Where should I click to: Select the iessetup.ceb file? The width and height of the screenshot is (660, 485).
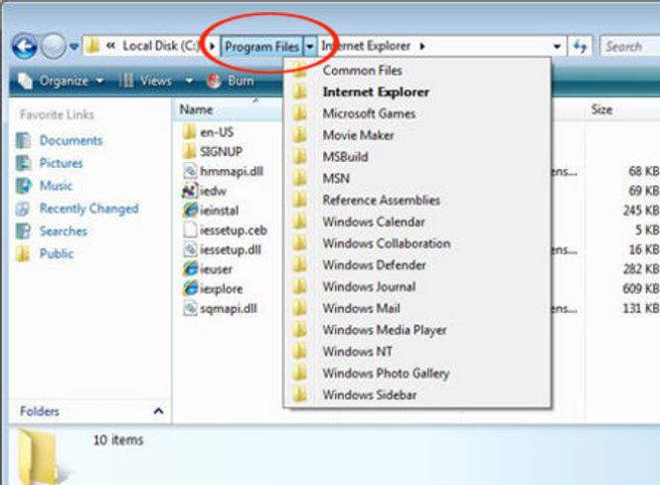tap(226, 231)
